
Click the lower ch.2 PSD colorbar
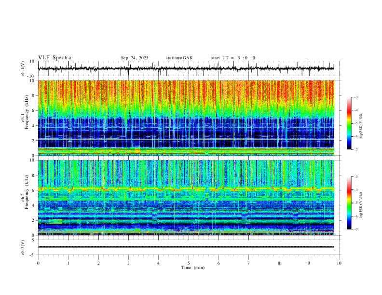pyautogui.click(x=349, y=203)
